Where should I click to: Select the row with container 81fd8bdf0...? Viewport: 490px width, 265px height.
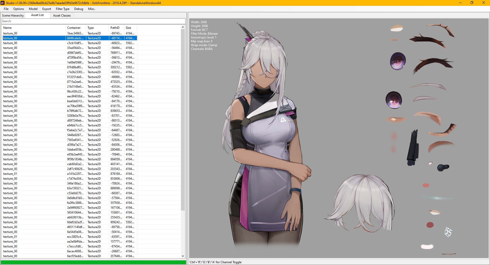[x=70, y=67]
